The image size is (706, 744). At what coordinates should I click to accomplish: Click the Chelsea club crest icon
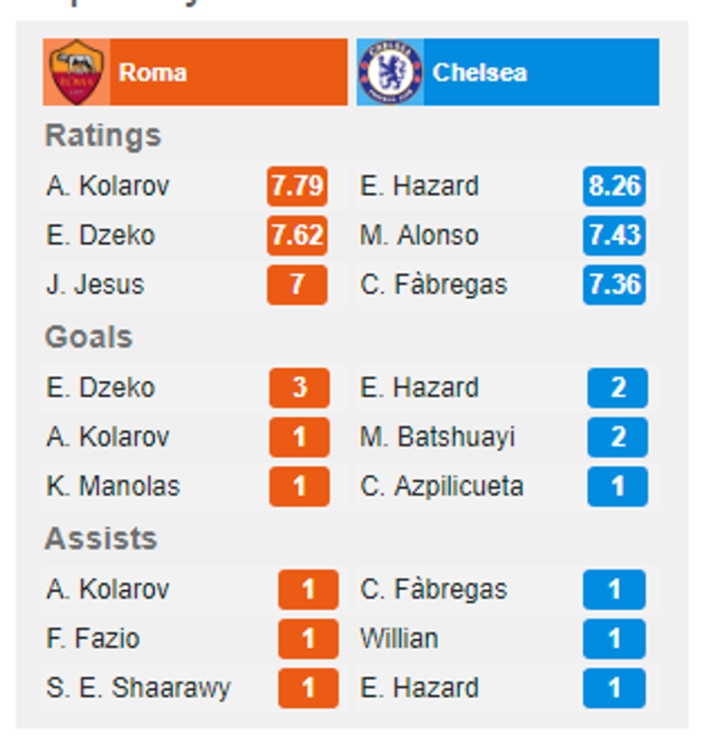pyautogui.click(x=390, y=72)
